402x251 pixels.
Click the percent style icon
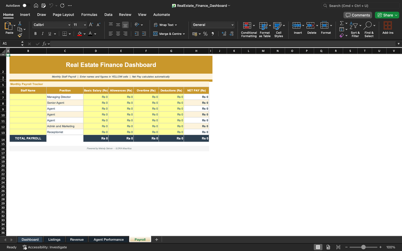pos(205,34)
